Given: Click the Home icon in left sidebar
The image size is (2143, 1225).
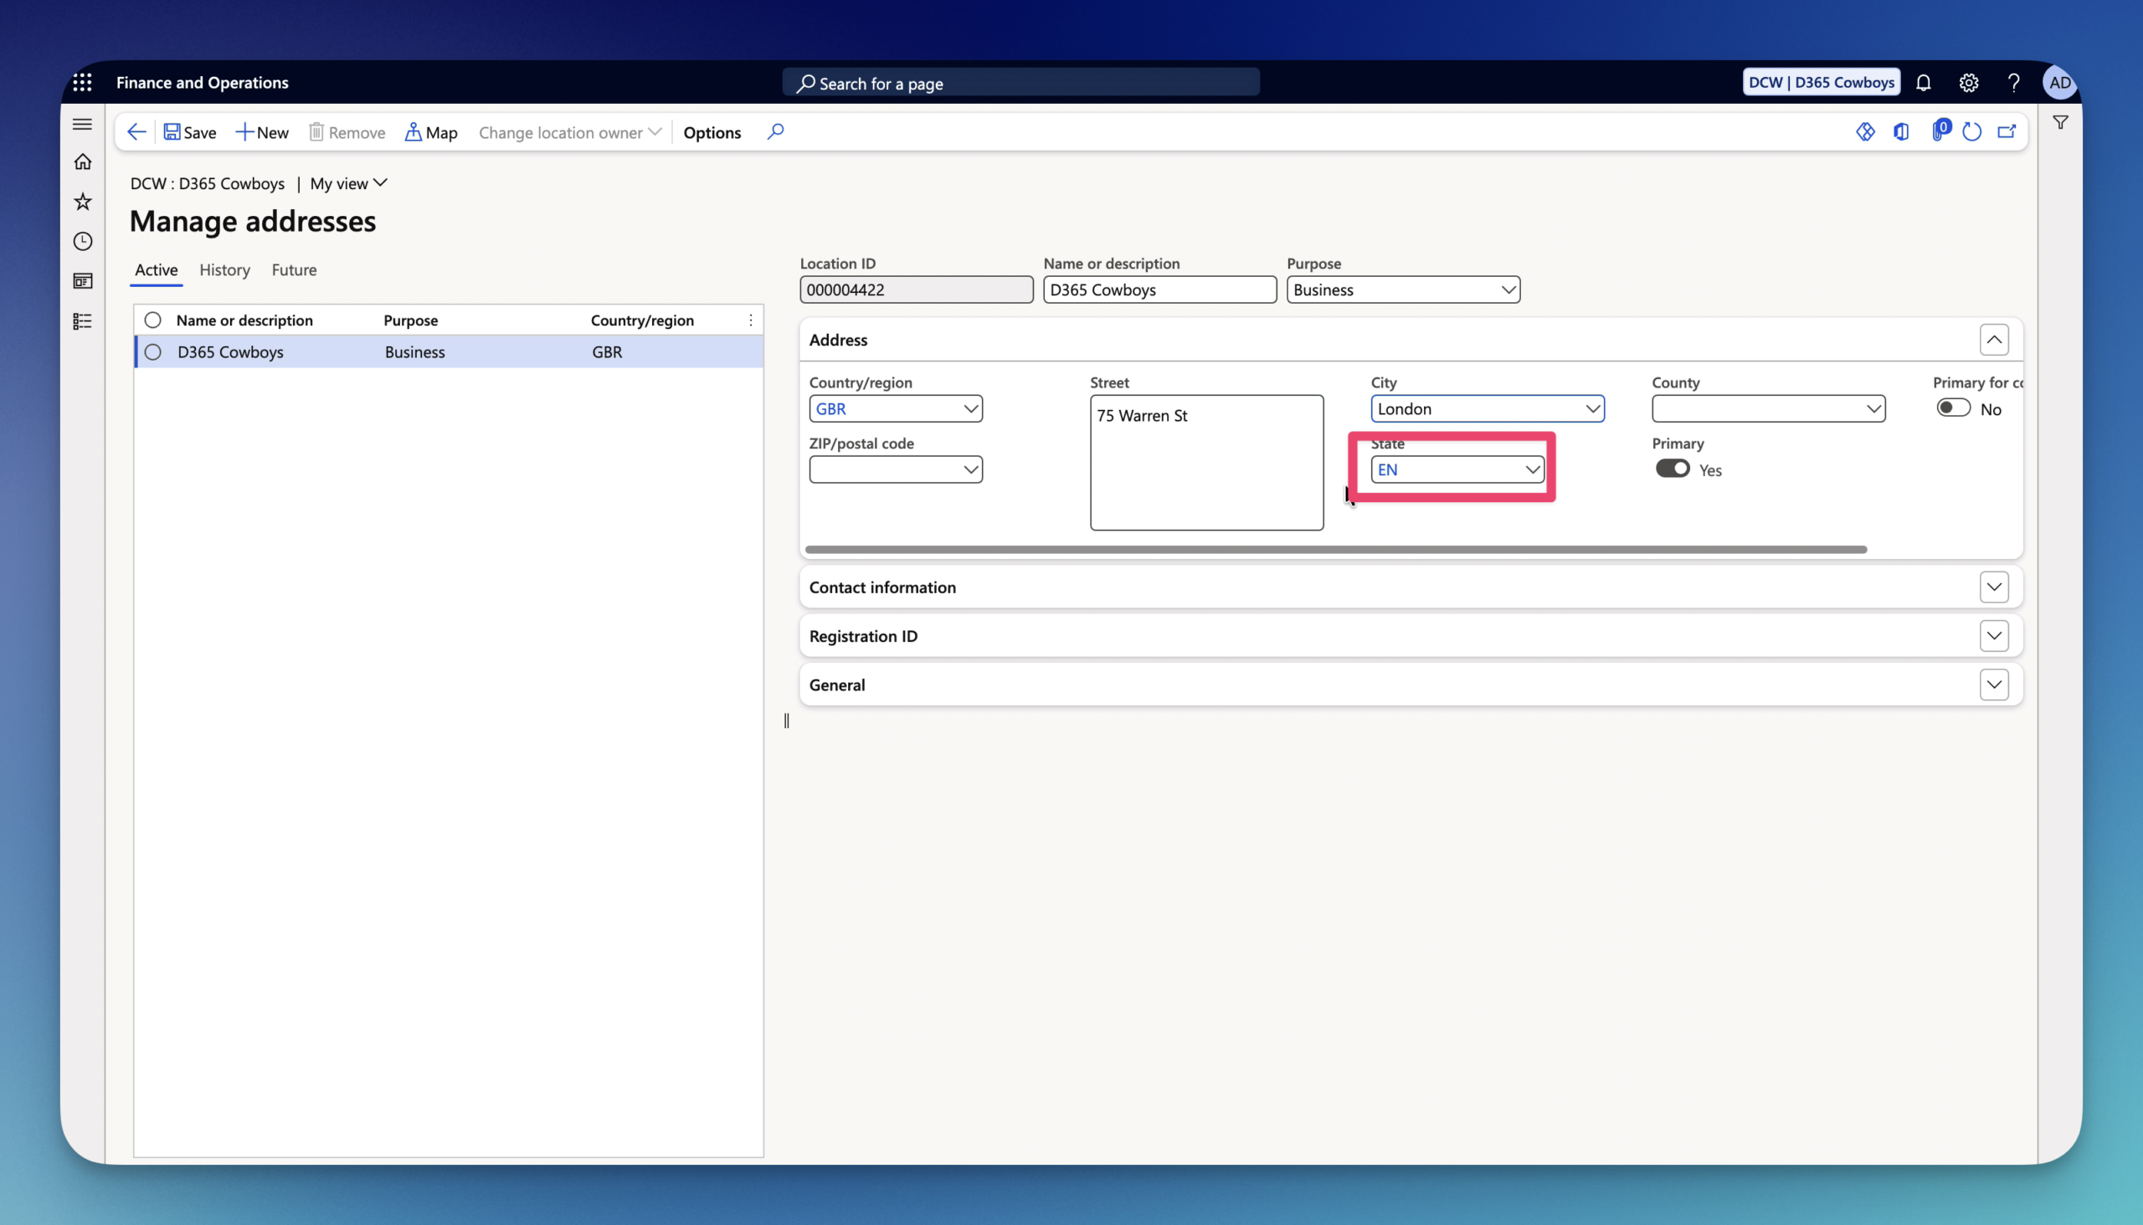Looking at the screenshot, I should coord(83,161).
